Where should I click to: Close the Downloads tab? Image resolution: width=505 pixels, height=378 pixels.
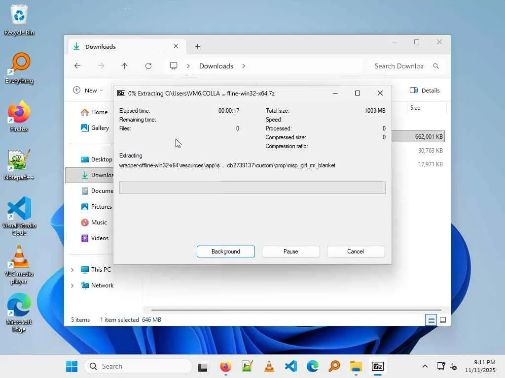pos(176,46)
